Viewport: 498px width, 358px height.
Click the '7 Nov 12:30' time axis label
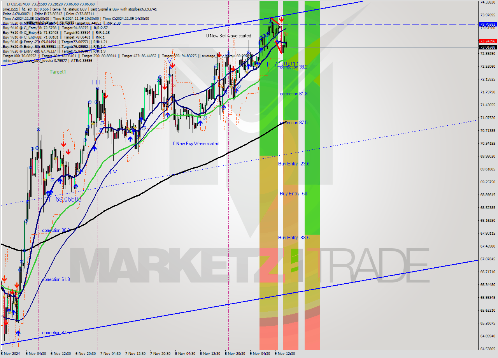tap(135, 354)
